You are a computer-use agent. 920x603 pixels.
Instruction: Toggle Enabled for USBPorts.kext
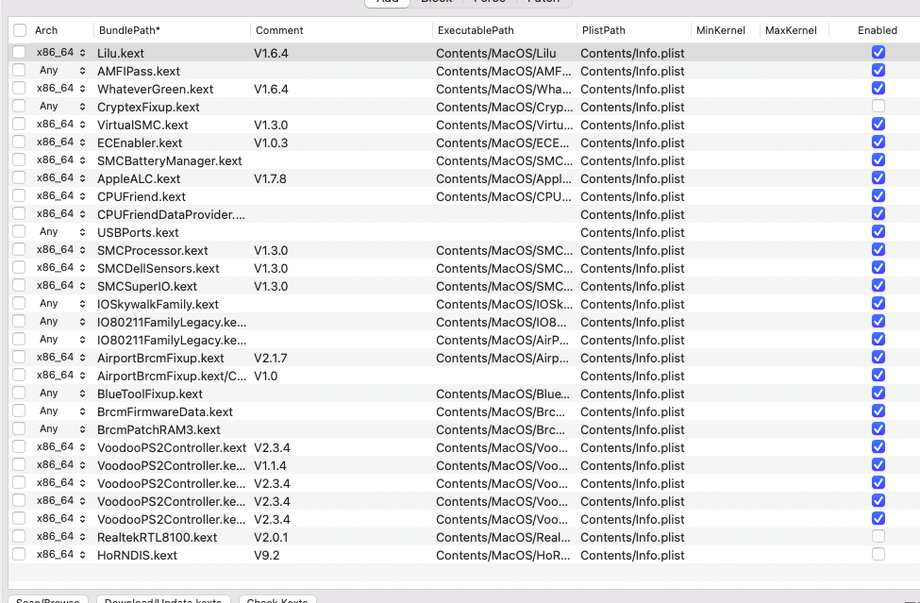click(878, 232)
